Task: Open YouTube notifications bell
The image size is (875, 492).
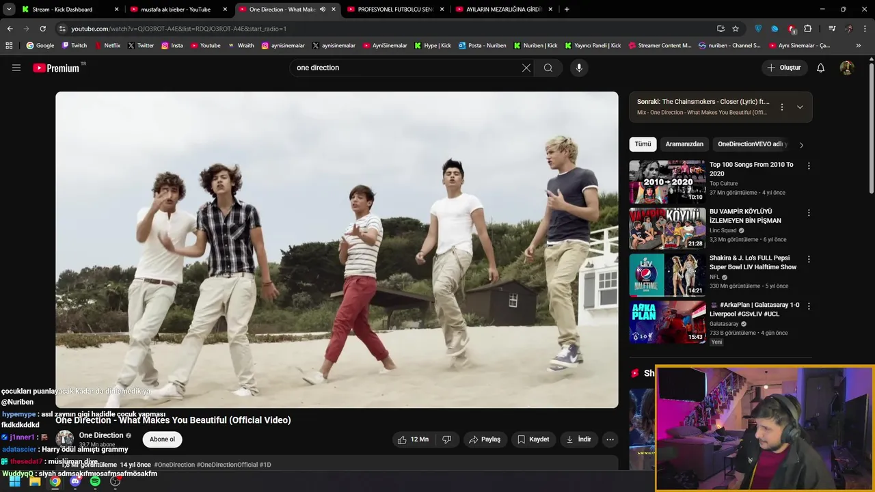Action: [x=821, y=68]
